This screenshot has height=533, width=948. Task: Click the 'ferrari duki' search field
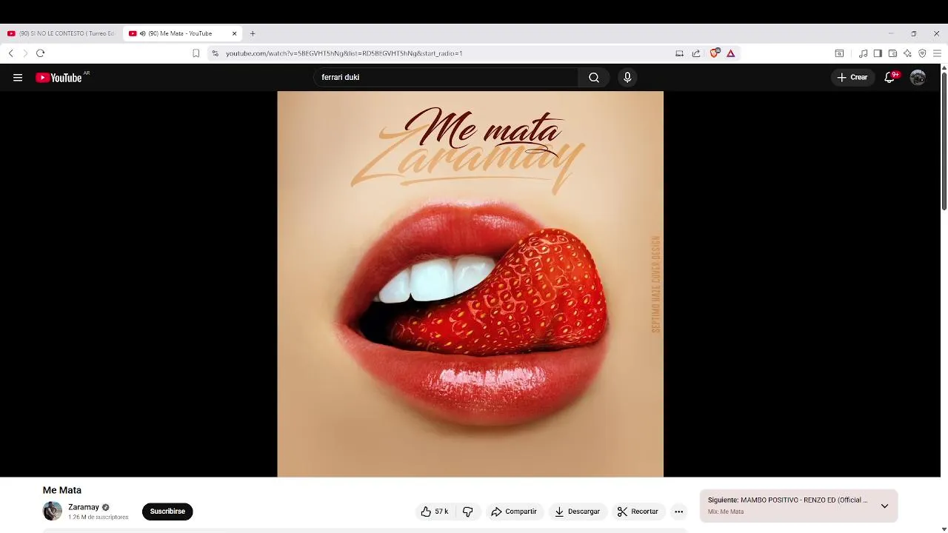click(x=447, y=77)
